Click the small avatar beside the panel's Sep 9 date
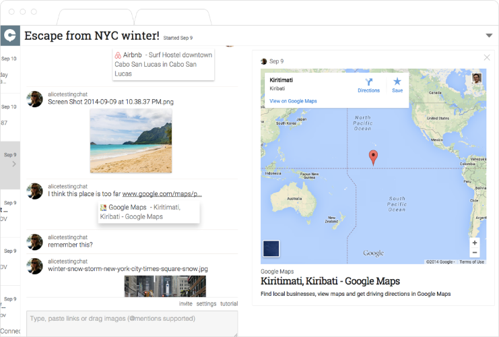This screenshot has height=337, width=499. pyautogui.click(x=264, y=61)
